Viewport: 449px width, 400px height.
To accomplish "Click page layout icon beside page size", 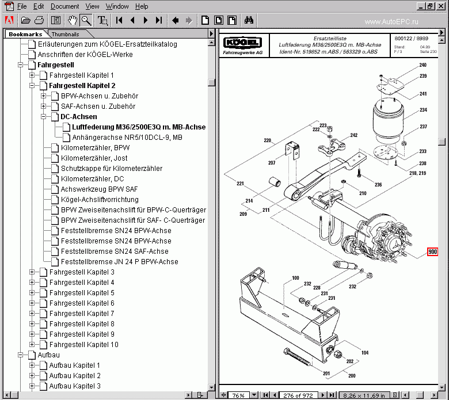I will coord(394,395).
